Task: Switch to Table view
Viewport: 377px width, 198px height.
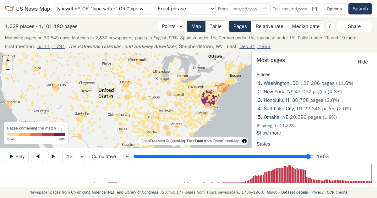Action: click(x=216, y=26)
